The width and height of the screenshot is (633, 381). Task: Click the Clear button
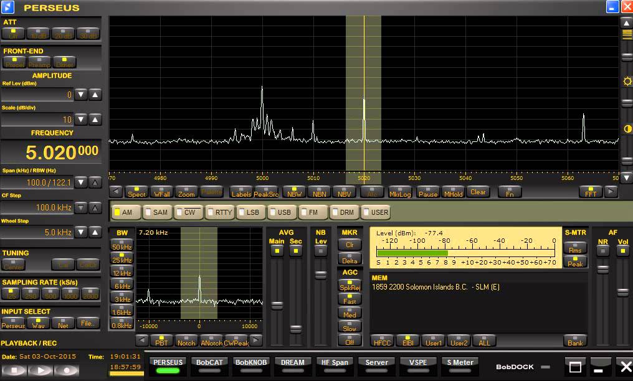click(x=478, y=192)
